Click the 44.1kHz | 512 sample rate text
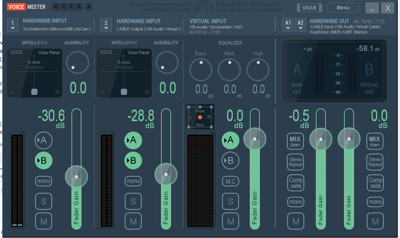Screen dimensions: 400x238 pyautogui.click(x=369, y=21)
